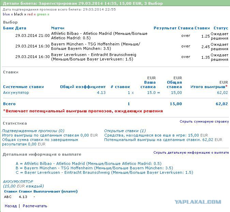
Task: Click the 'Открытые ставки (1)' heading
Action: click(x=125, y=131)
